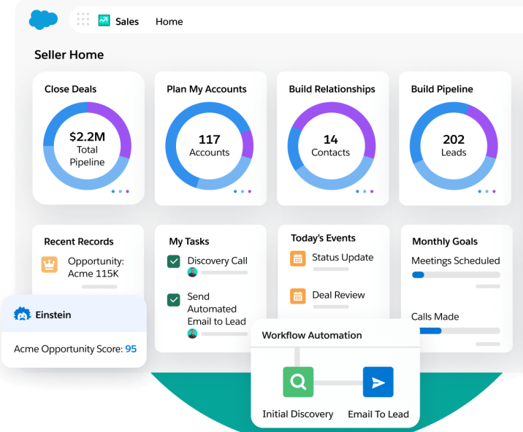Click the Salesforce cloud logo
Image resolution: width=523 pixels, height=432 pixels.
tap(43, 20)
